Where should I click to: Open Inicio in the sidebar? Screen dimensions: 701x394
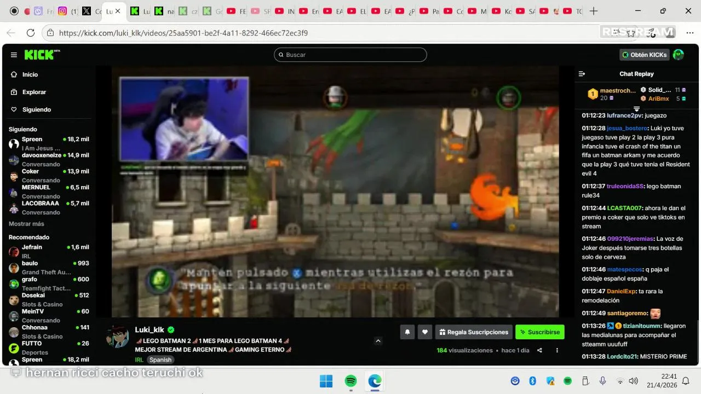(30, 74)
